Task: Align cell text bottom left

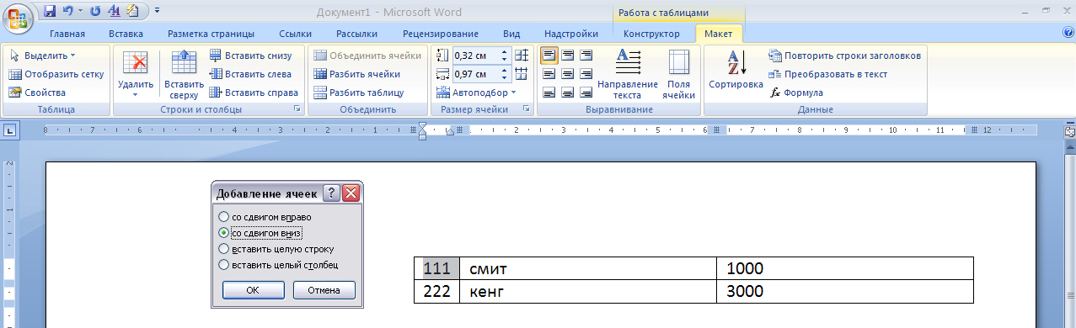Action: coord(549,93)
